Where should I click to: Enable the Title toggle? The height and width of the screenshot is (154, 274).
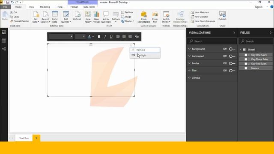tap(232, 71)
